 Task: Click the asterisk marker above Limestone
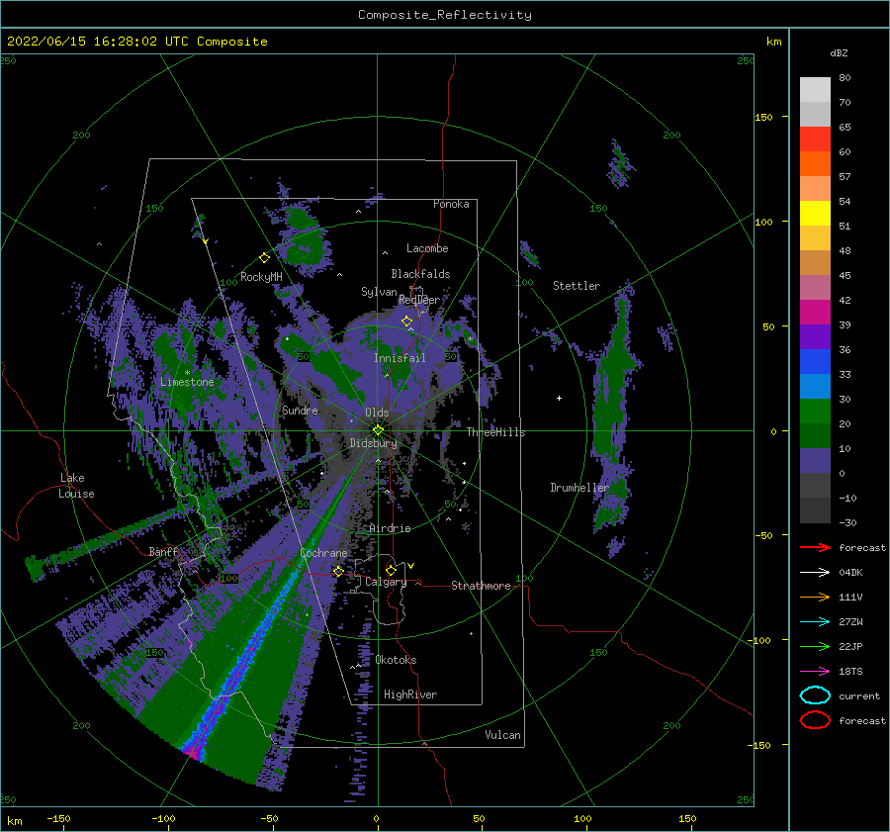click(187, 373)
